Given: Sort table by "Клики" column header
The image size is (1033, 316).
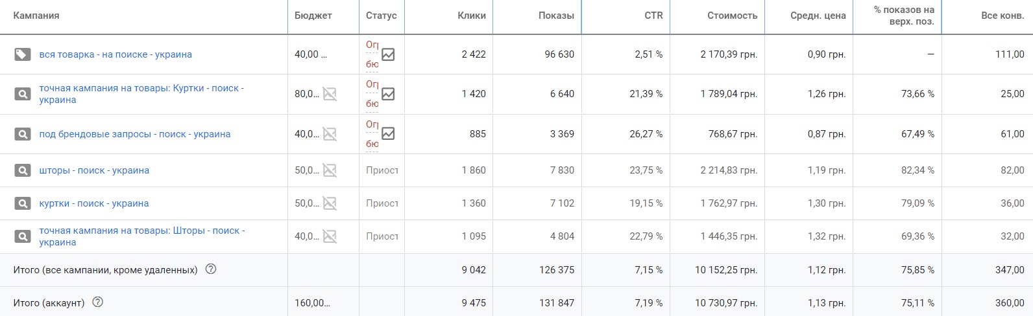Looking at the screenshot, I should pyautogui.click(x=472, y=16).
